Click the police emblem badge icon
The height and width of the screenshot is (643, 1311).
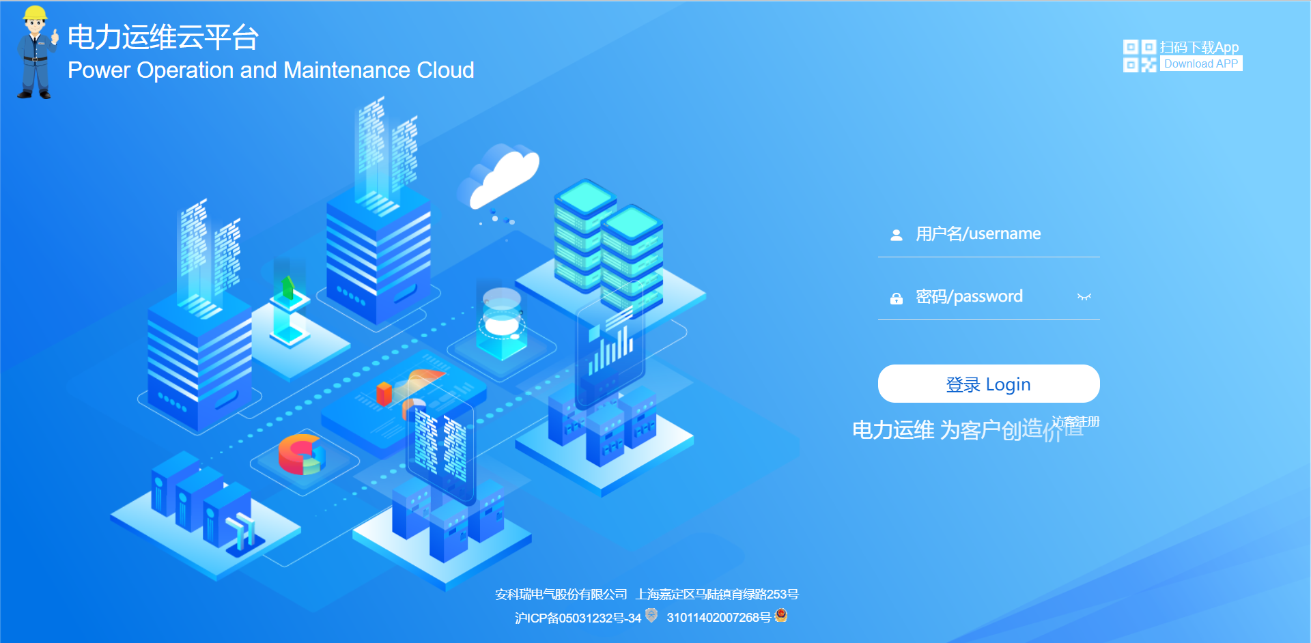(x=782, y=616)
